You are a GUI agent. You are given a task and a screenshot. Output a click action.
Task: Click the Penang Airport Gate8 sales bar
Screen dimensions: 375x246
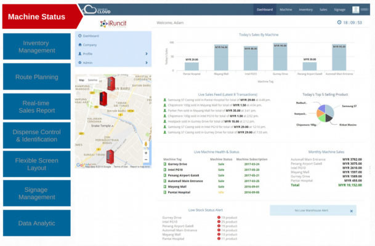coord(310,66)
